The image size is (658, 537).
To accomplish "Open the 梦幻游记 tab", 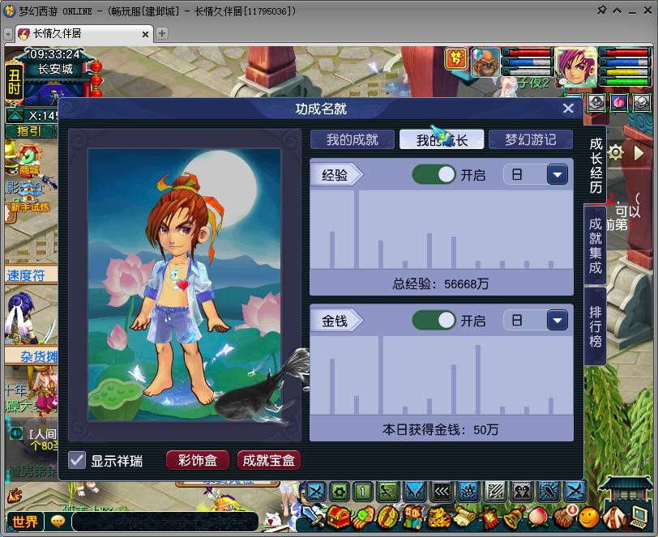I will coord(531,139).
